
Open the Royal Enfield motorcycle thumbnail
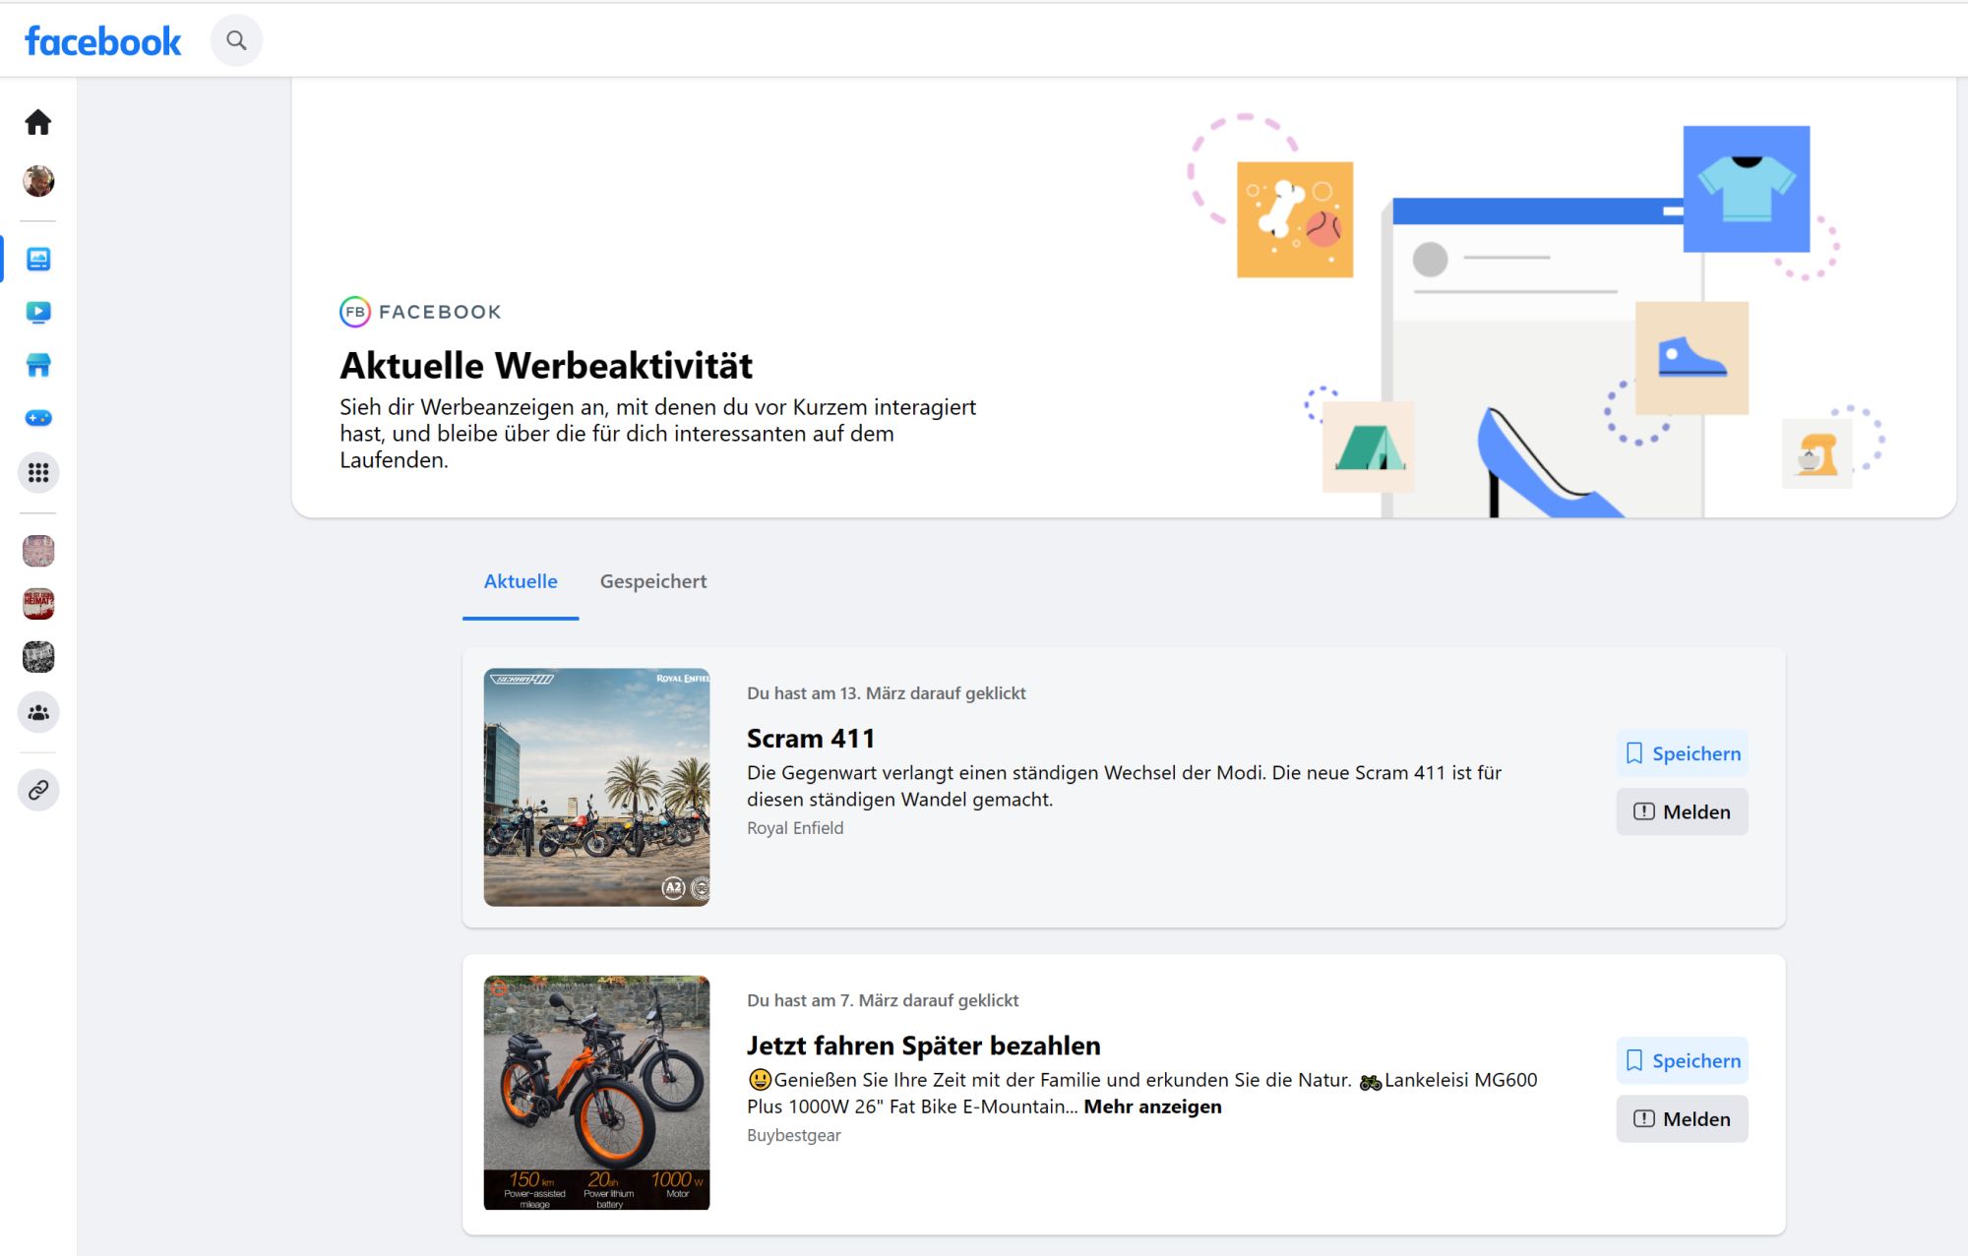tap(596, 787)
